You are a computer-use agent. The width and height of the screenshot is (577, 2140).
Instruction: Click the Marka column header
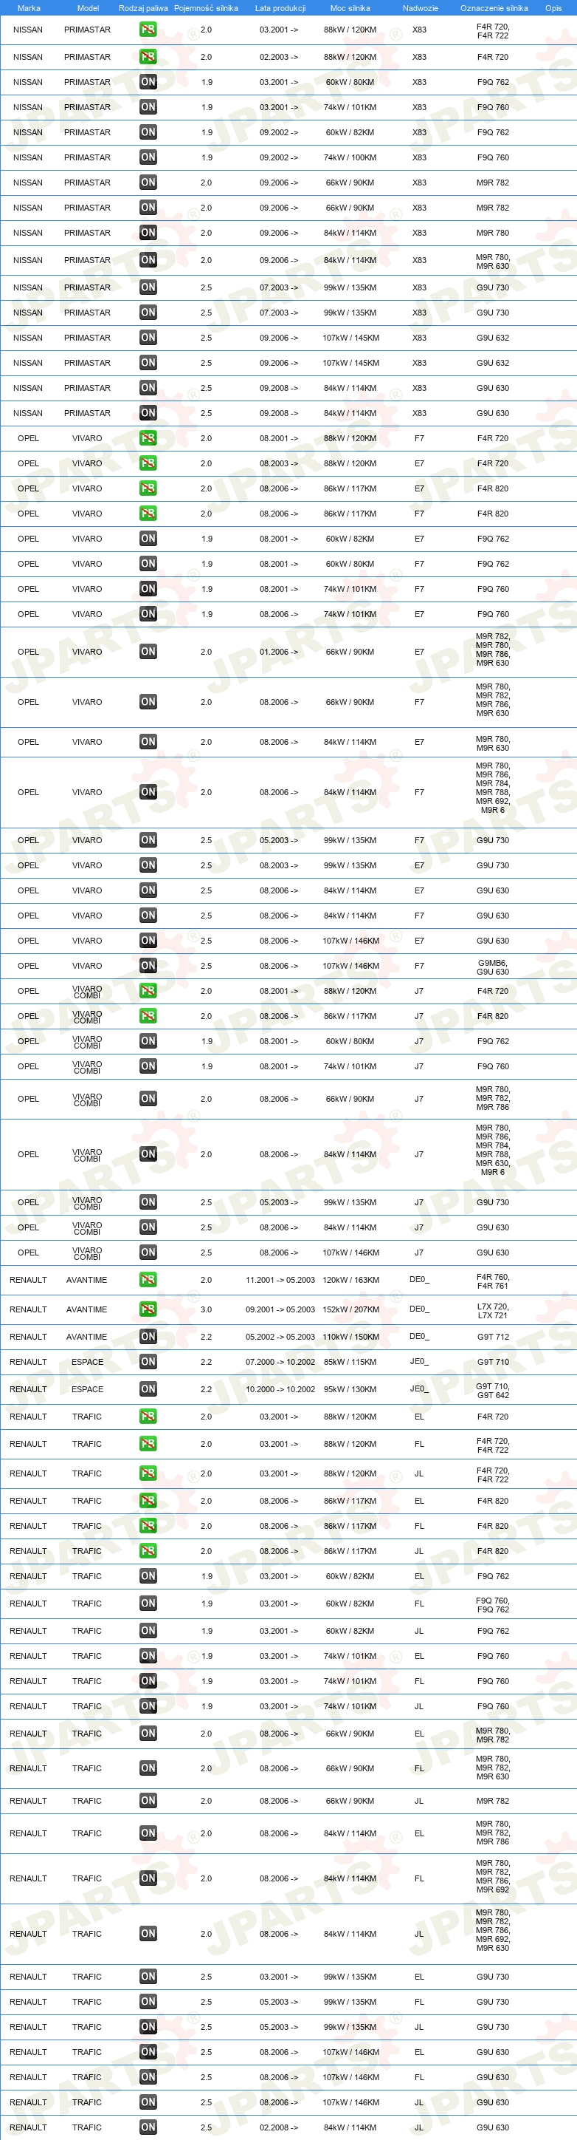coord(29,8)
